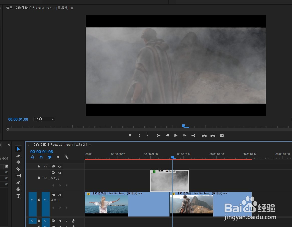This screenshot has width=292, height=227.
Task: Toggle V3 sync lock
Action: click(x=53, y=166)
